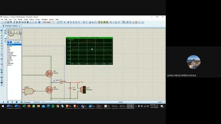Click the Play simulation button
This screenshot has height=124, width=221.
point(3,102)
